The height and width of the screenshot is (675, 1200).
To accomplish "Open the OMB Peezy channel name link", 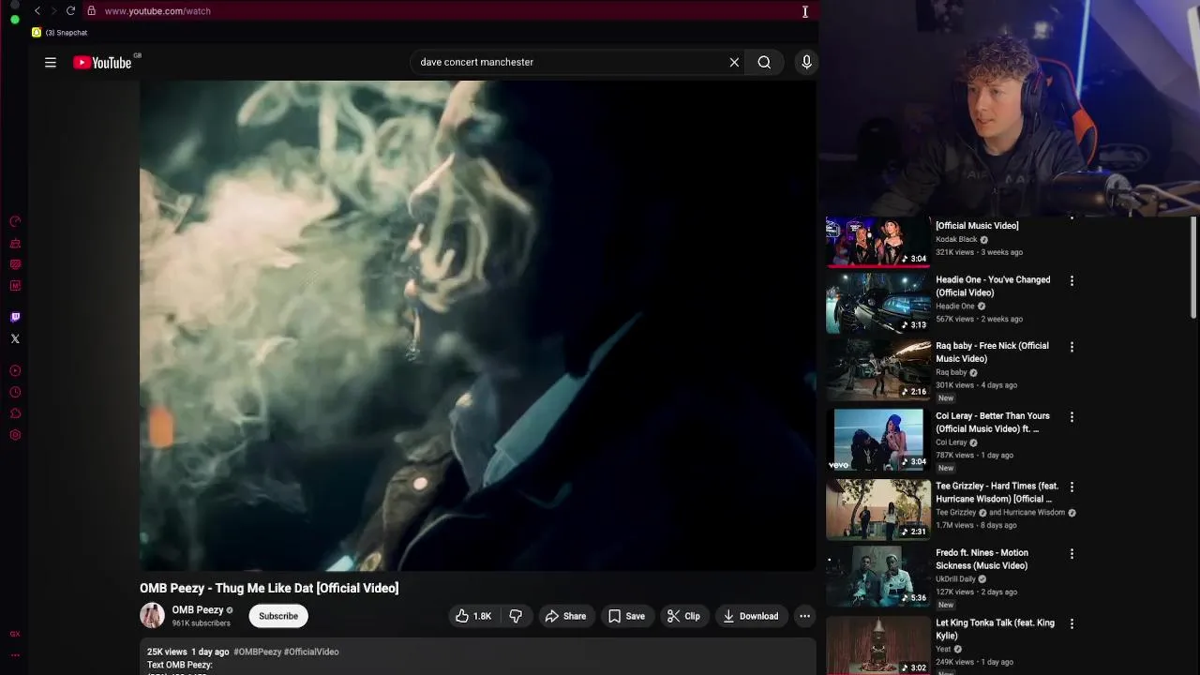I will pyautogui.click(x=198, y=610).
